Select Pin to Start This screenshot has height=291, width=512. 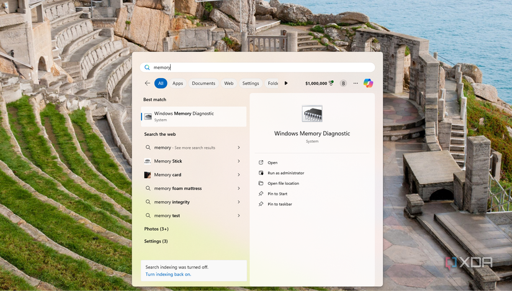(x=277, y=194)
